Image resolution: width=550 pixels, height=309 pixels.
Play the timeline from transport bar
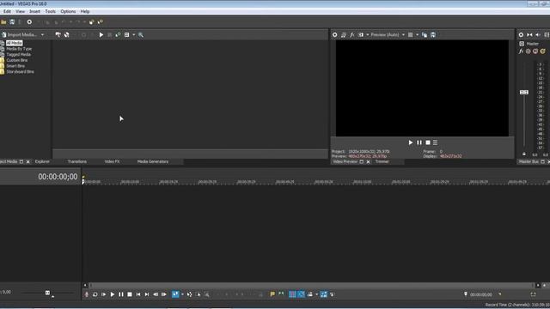pos(113,294)
